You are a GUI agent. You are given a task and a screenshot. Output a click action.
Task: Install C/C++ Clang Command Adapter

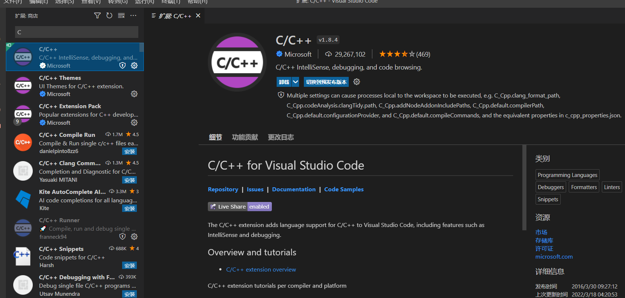tap(129, 180)
